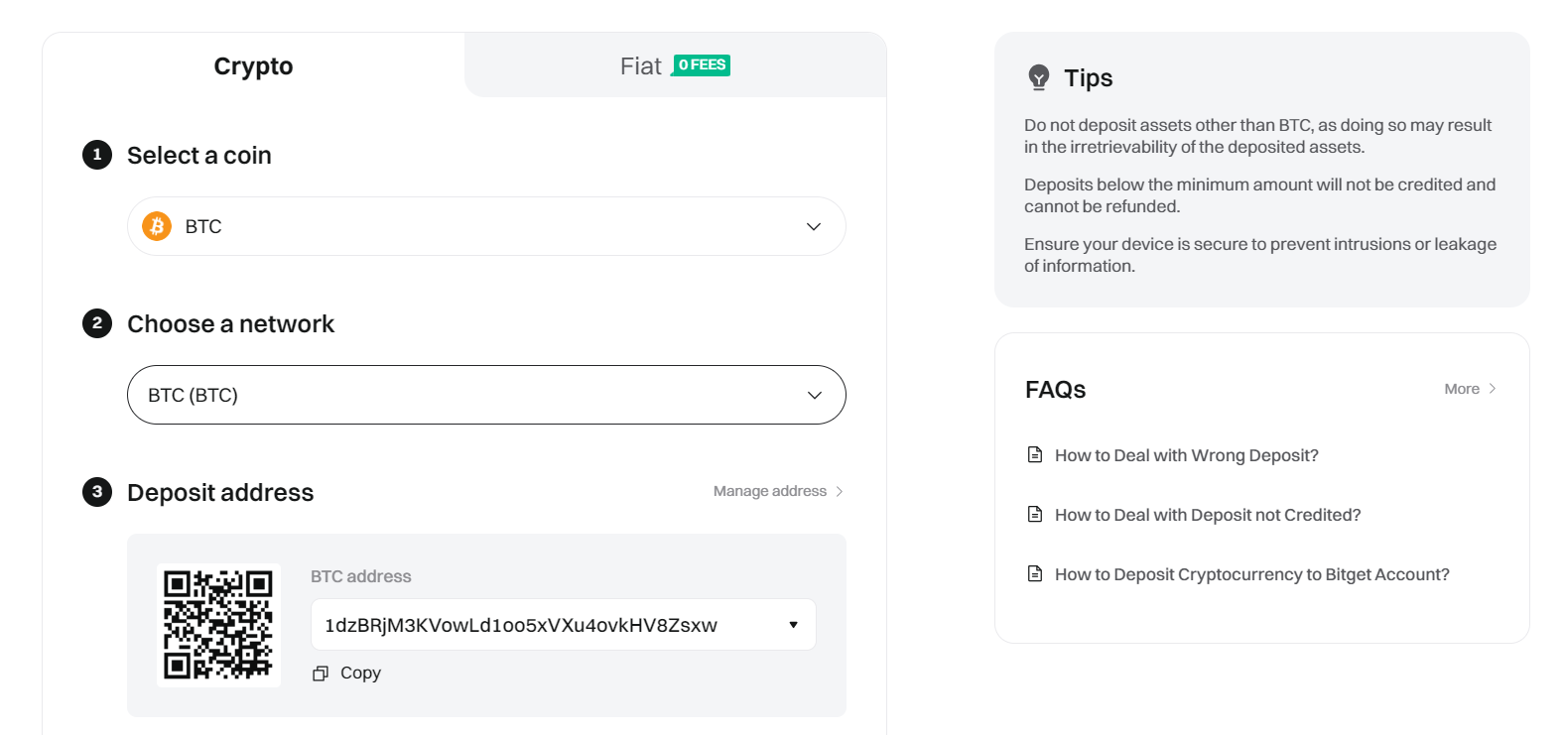Click the 'BTC address' label
1565x737 pixels.
(x=361, y=576)
